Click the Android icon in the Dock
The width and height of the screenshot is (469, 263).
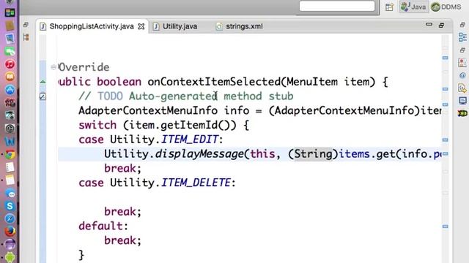(x=10, y=257)
